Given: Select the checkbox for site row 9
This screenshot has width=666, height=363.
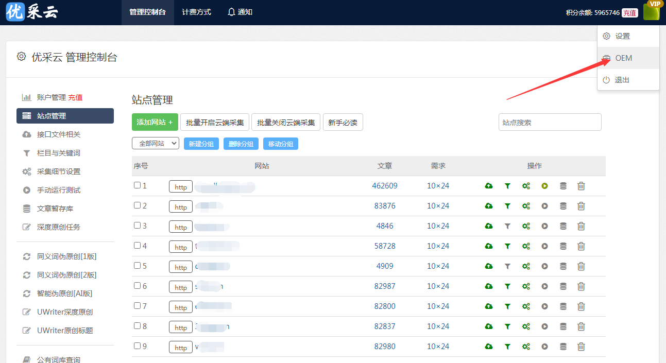Looking at the screenshot, I should pos(137,346).
